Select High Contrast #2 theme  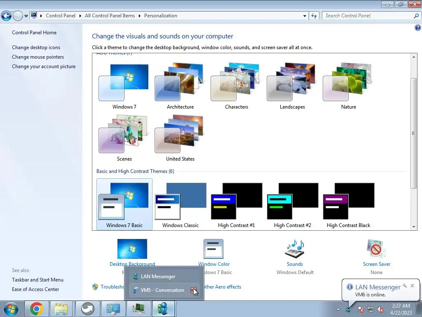[292, 204]
